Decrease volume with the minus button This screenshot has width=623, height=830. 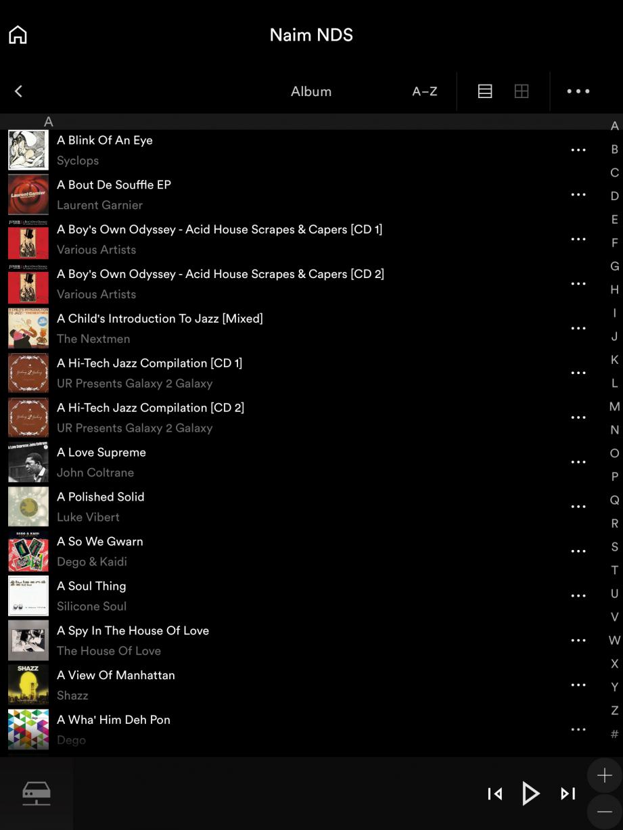(x=605, y=812)
